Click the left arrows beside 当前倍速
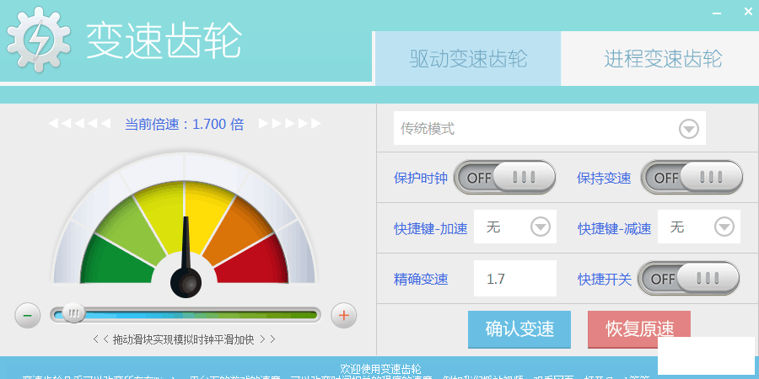 pos(79,124)
